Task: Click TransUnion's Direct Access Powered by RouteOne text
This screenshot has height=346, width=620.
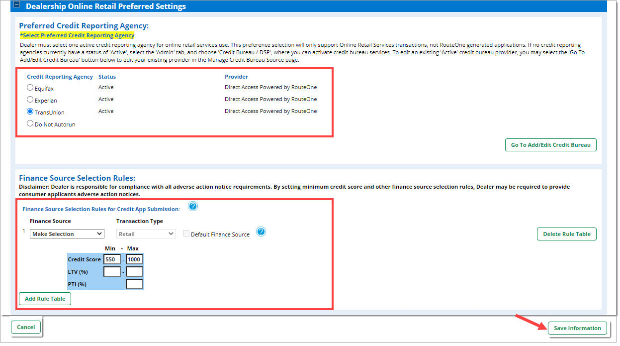Action: coord(270,111)
